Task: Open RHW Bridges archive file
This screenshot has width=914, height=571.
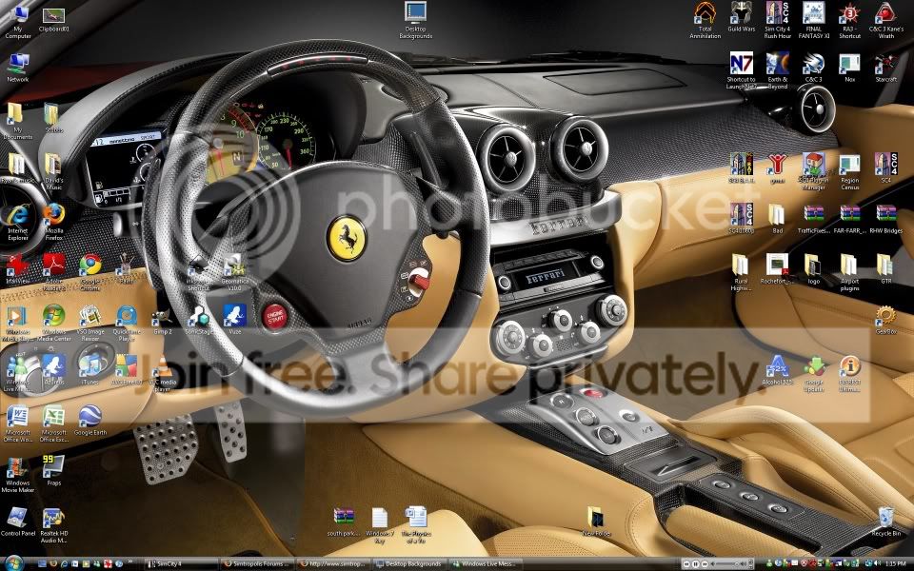Action: pos(886,219)
